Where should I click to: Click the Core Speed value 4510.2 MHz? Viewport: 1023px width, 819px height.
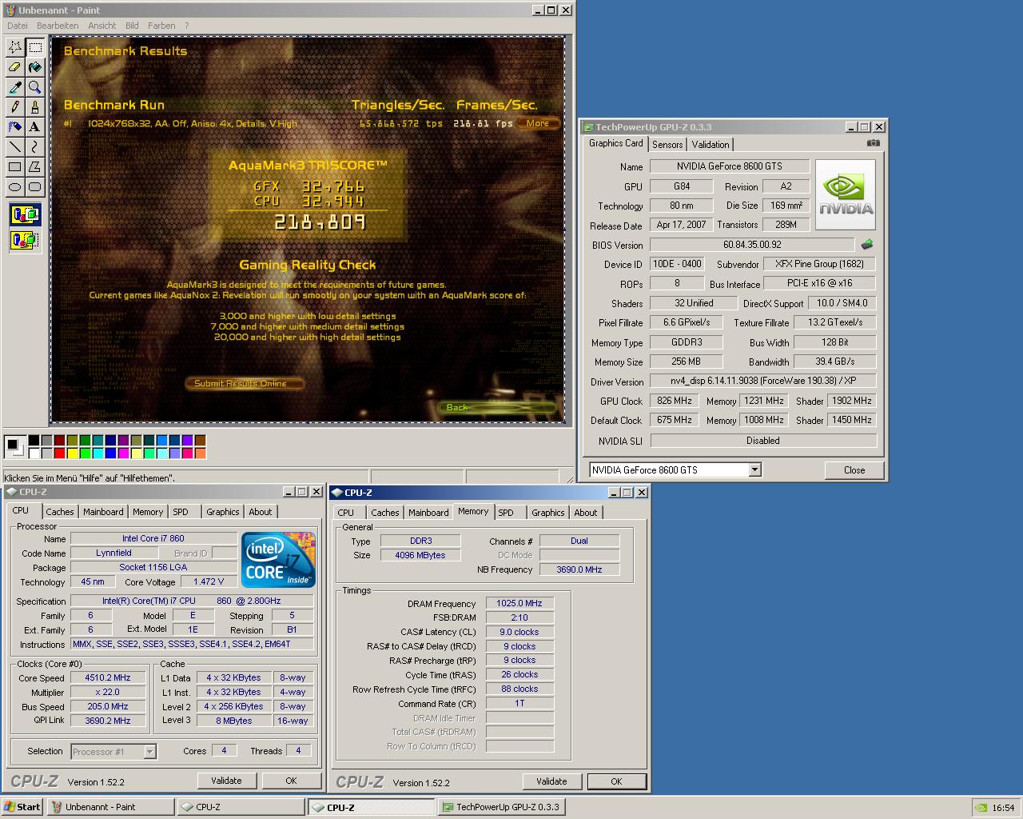pyautogui.click(x=108, y=677)
